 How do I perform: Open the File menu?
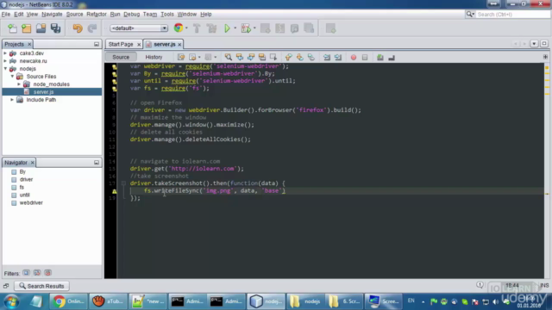click(6, 15)
